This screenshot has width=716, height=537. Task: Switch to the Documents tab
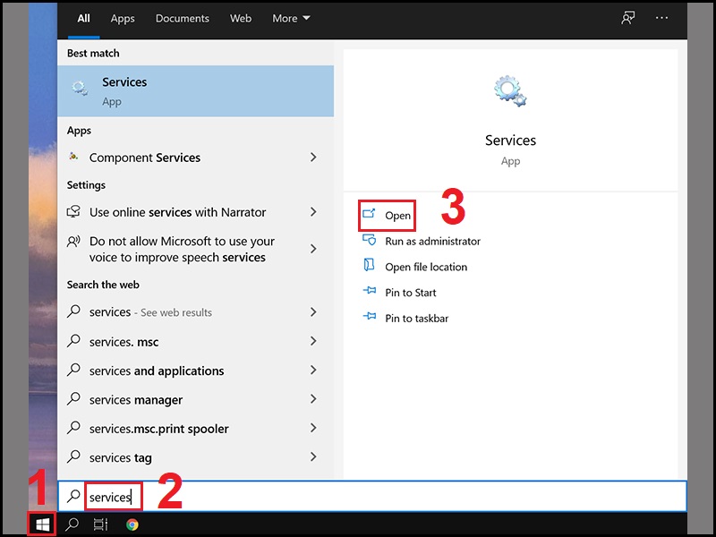[183, 18]
